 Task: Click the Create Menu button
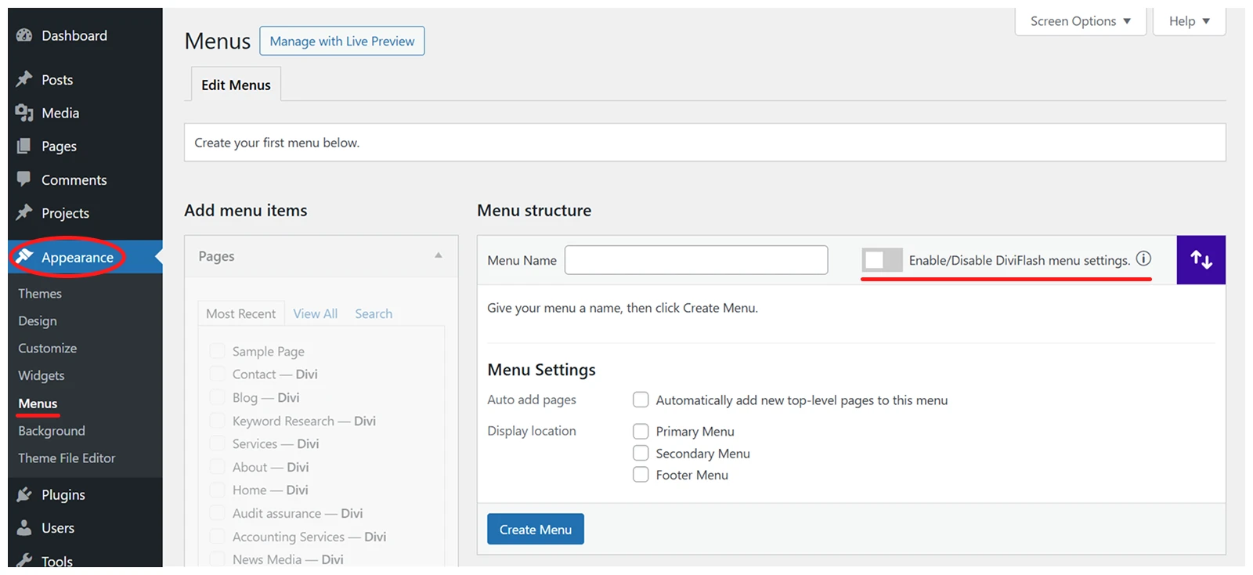tap(536, 529)
